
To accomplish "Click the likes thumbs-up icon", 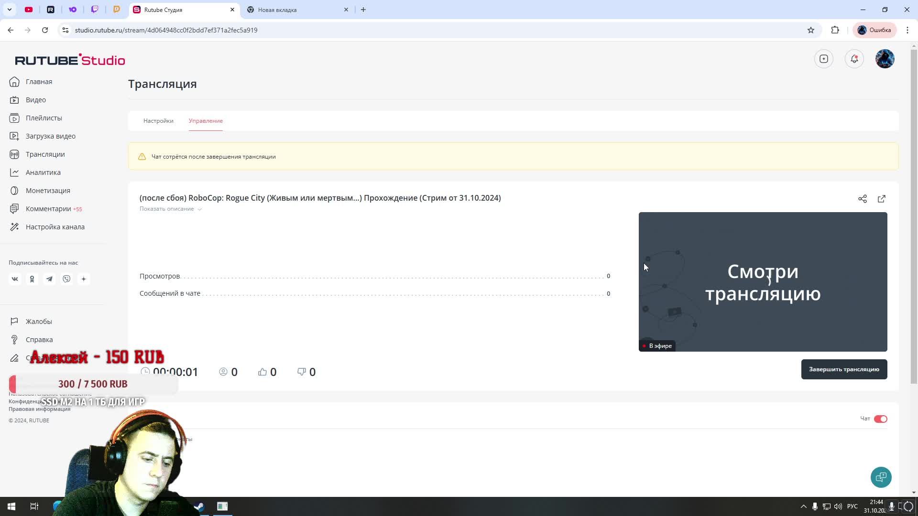I will tap(262, 372).
